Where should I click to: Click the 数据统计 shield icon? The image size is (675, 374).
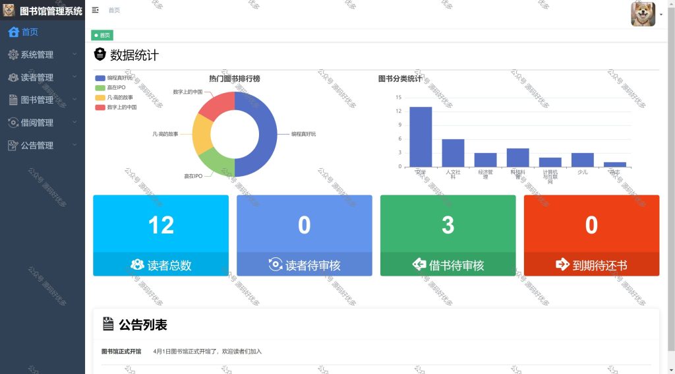click(100, 54)
